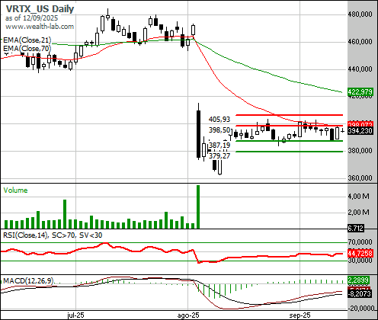
Task: Click the 2,2899 MACD histogram value tag
Action: (358, 280)
